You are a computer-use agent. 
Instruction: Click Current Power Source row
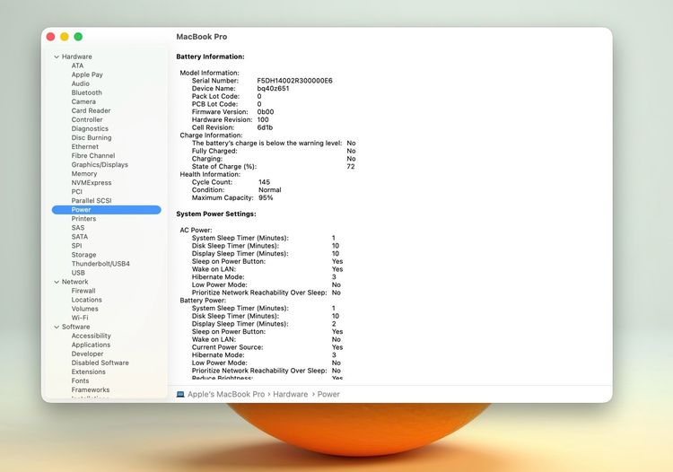pos(267,347)
